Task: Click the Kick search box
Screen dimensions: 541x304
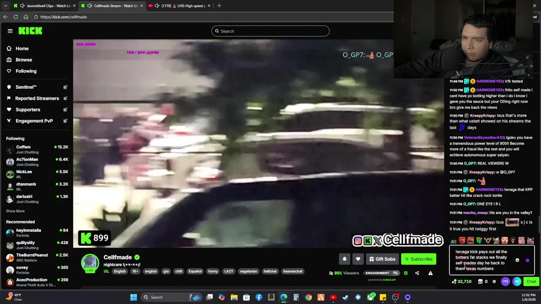Action: (x=270, y=31)
